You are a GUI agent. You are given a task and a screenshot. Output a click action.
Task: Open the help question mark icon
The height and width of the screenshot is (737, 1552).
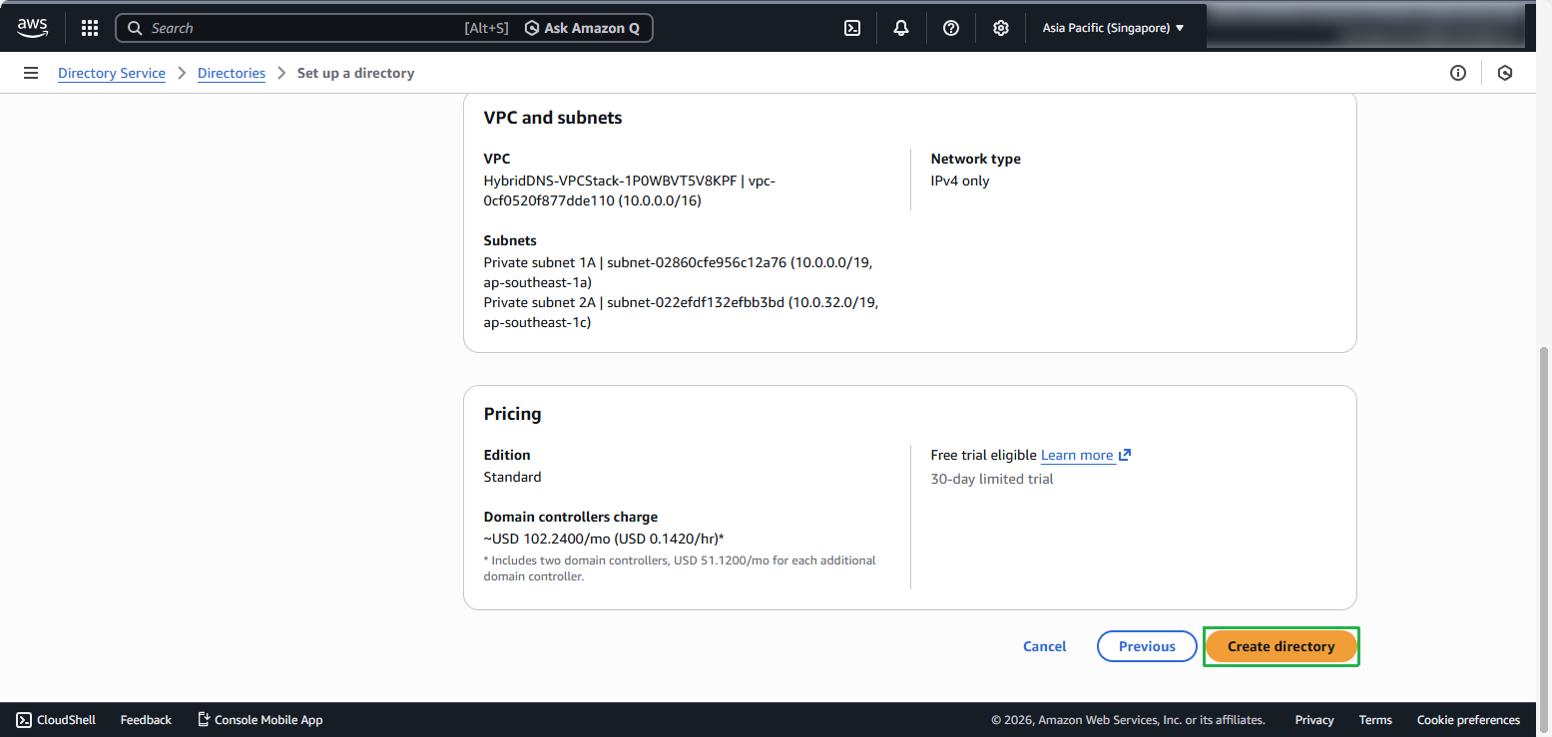click(951, 28)
